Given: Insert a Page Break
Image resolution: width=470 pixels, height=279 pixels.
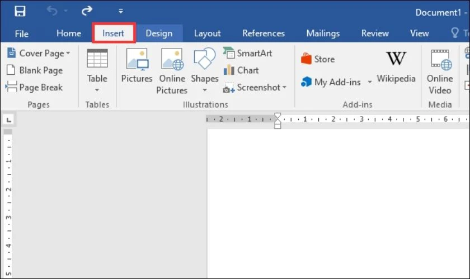Looking at the screenshot, I should click(35, 87).
